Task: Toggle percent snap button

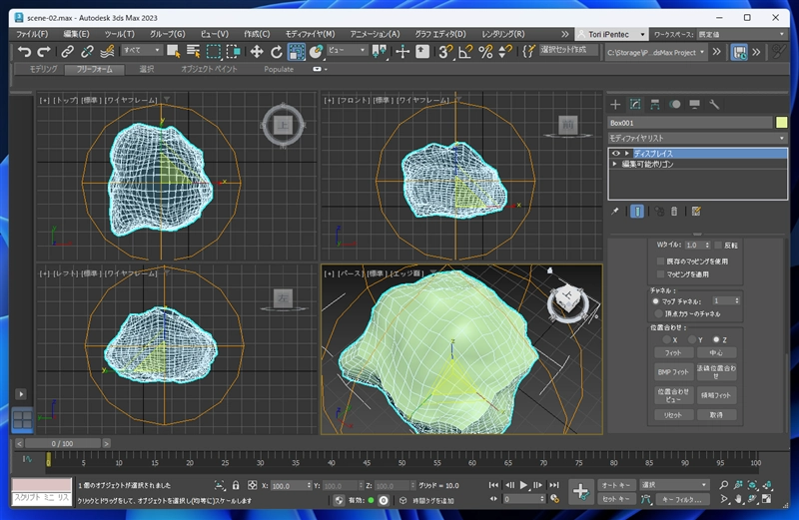Action: [x=485, y=52]
